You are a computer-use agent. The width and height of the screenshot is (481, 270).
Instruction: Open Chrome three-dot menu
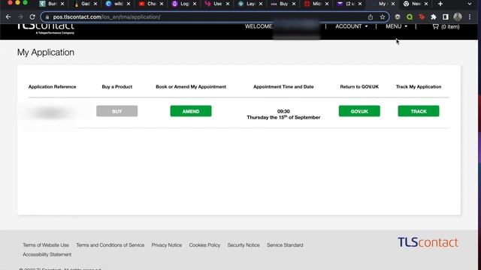pyautogui.click(x=470, y=17)
